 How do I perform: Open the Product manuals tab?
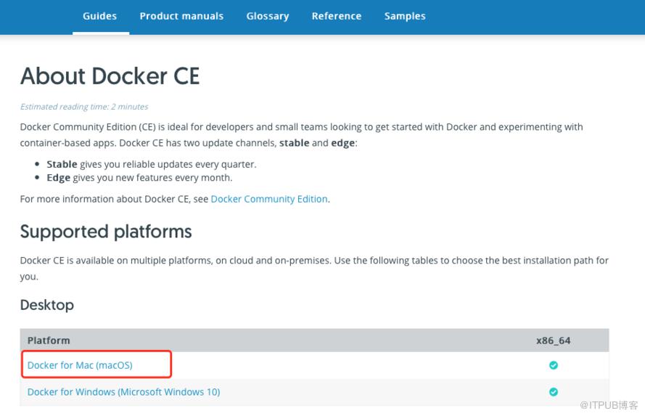click(181, 16)
